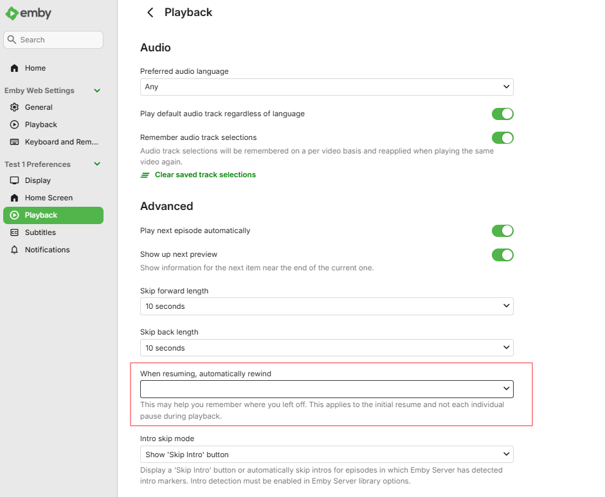This screenshot has height=497, width=605.
Task: Click the Home Screen house icon
Action: coord(14,198)
